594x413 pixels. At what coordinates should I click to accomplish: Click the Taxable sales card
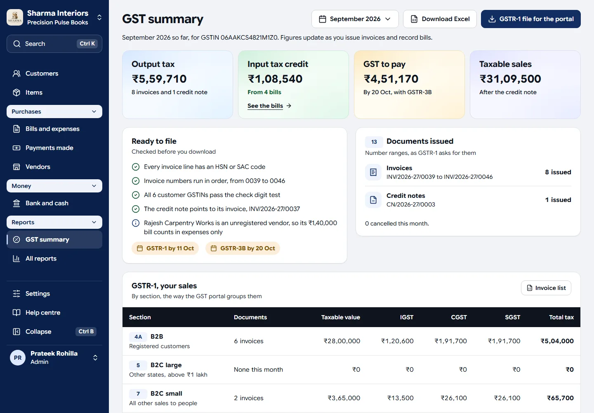pyautogui.click(x=526, y=85)
